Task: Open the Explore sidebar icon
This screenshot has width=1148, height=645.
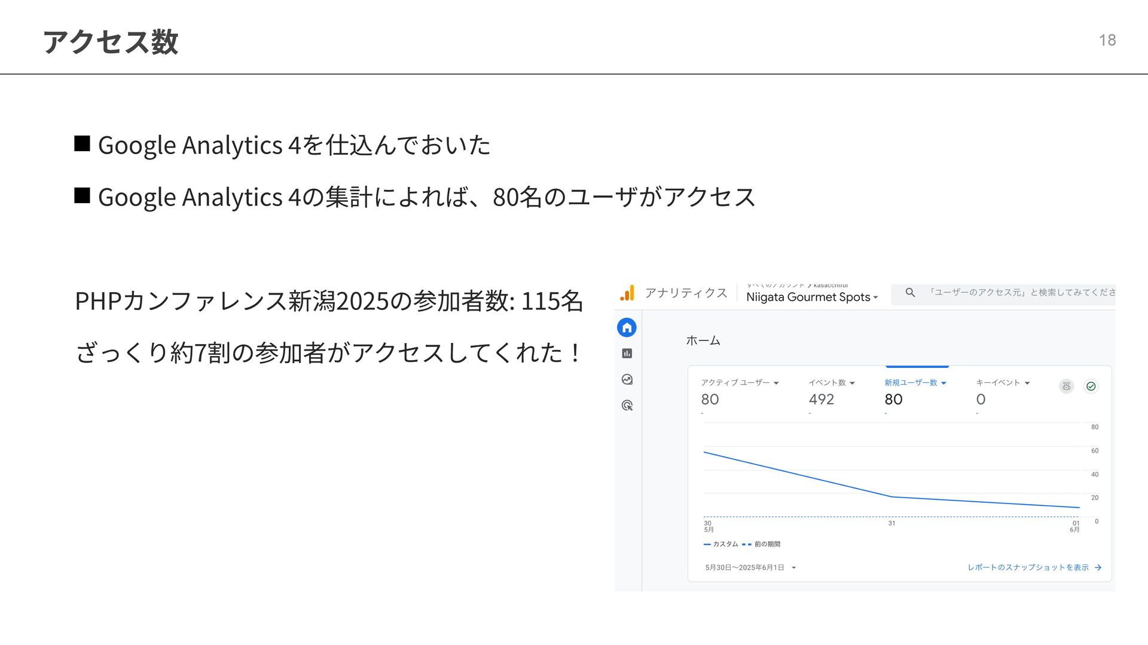Action: (627, 379)
